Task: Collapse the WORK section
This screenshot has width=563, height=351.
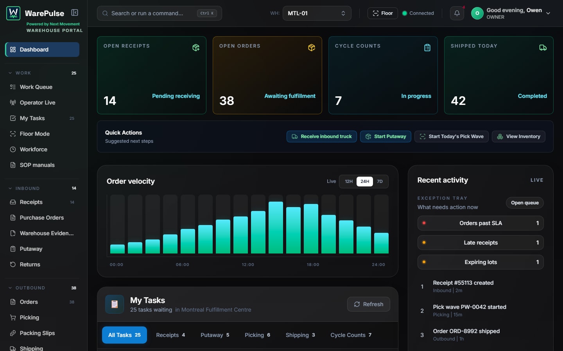Action: (42, 73)
